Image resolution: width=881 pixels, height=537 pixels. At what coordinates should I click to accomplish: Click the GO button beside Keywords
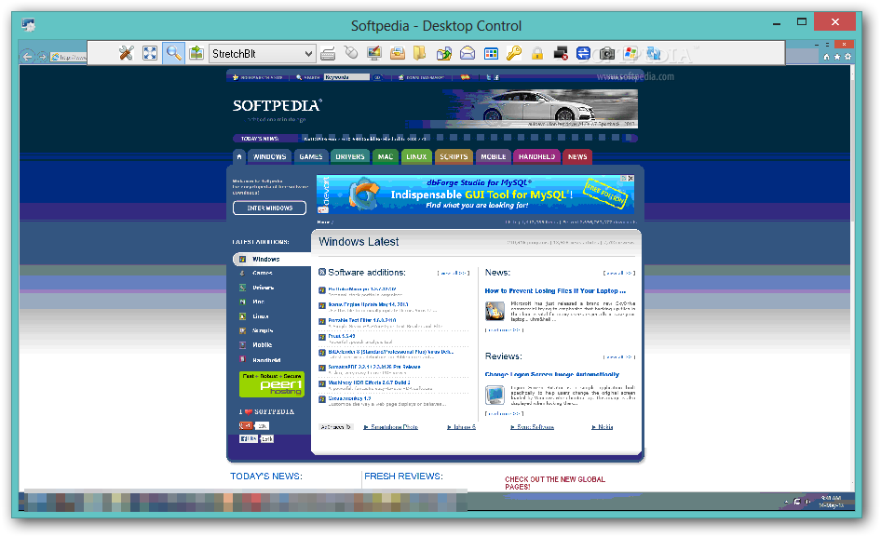(377, 77)
